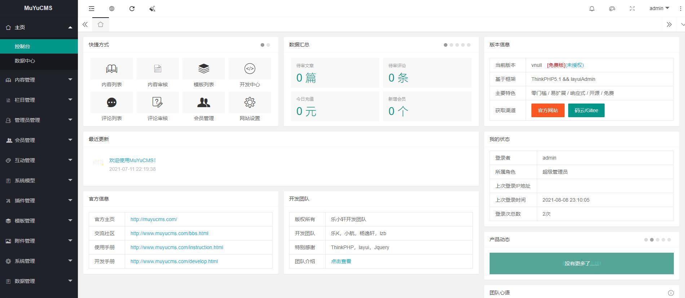685x298 pixels.
Task: Select 数据中心 in the sidebar
Action: [x=25, y=61]
